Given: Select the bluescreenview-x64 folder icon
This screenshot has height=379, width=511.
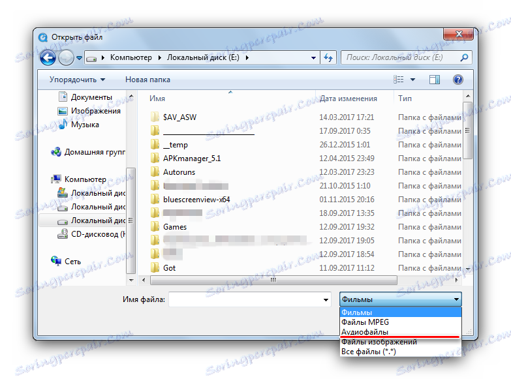Looking at the screenshot, I should [155, 199].
